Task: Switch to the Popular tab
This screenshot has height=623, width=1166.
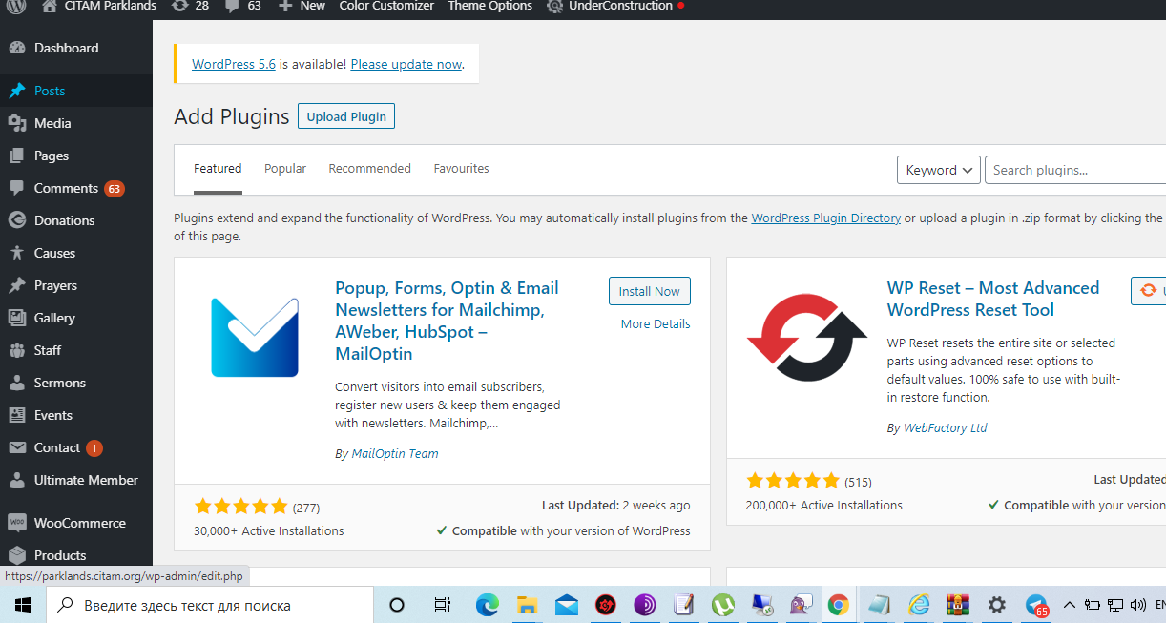Action: click(x=285, y=168)
